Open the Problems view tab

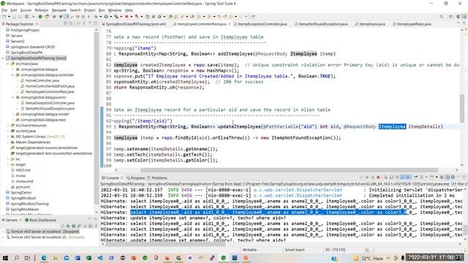(x=157, y=178)
